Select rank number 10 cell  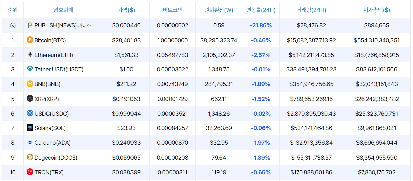(x=13, y=172)
